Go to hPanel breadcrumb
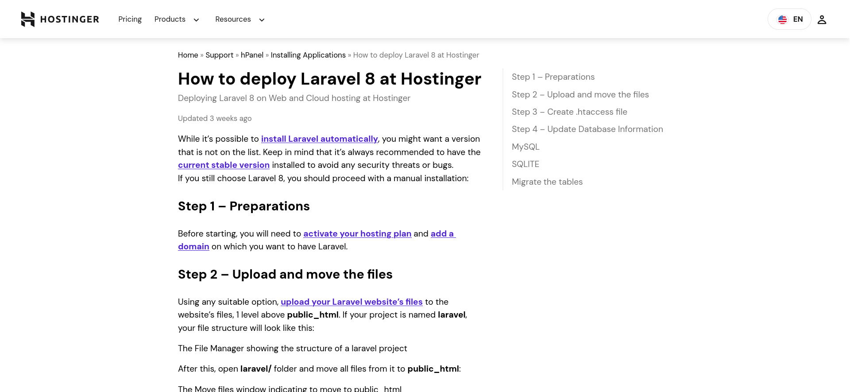850x392 pixels. [x=252, y=55]
